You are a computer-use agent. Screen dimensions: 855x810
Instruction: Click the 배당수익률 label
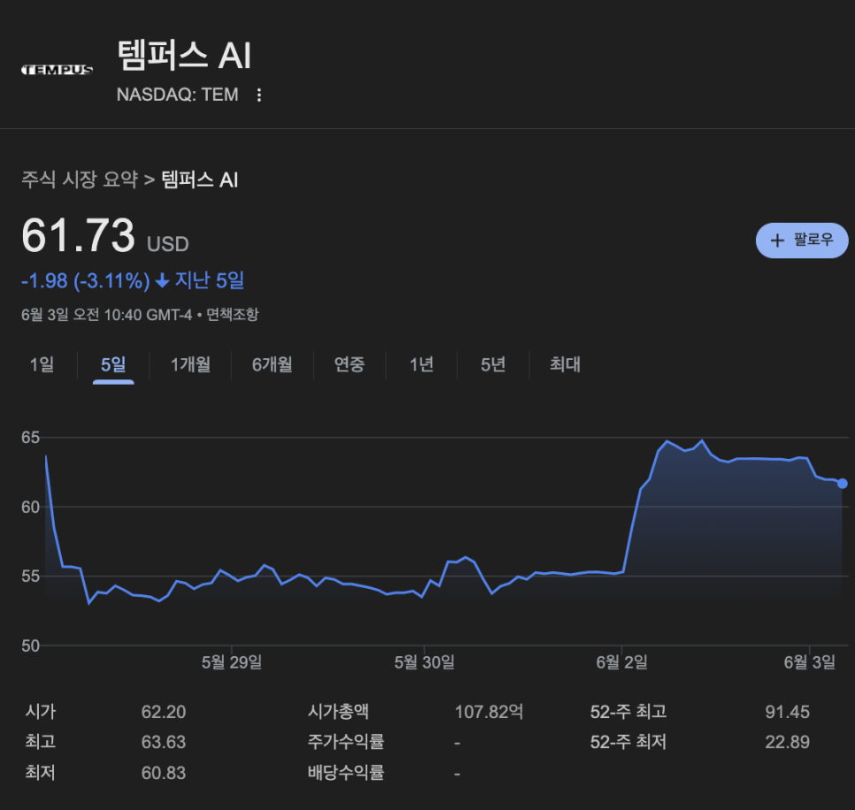346,772
